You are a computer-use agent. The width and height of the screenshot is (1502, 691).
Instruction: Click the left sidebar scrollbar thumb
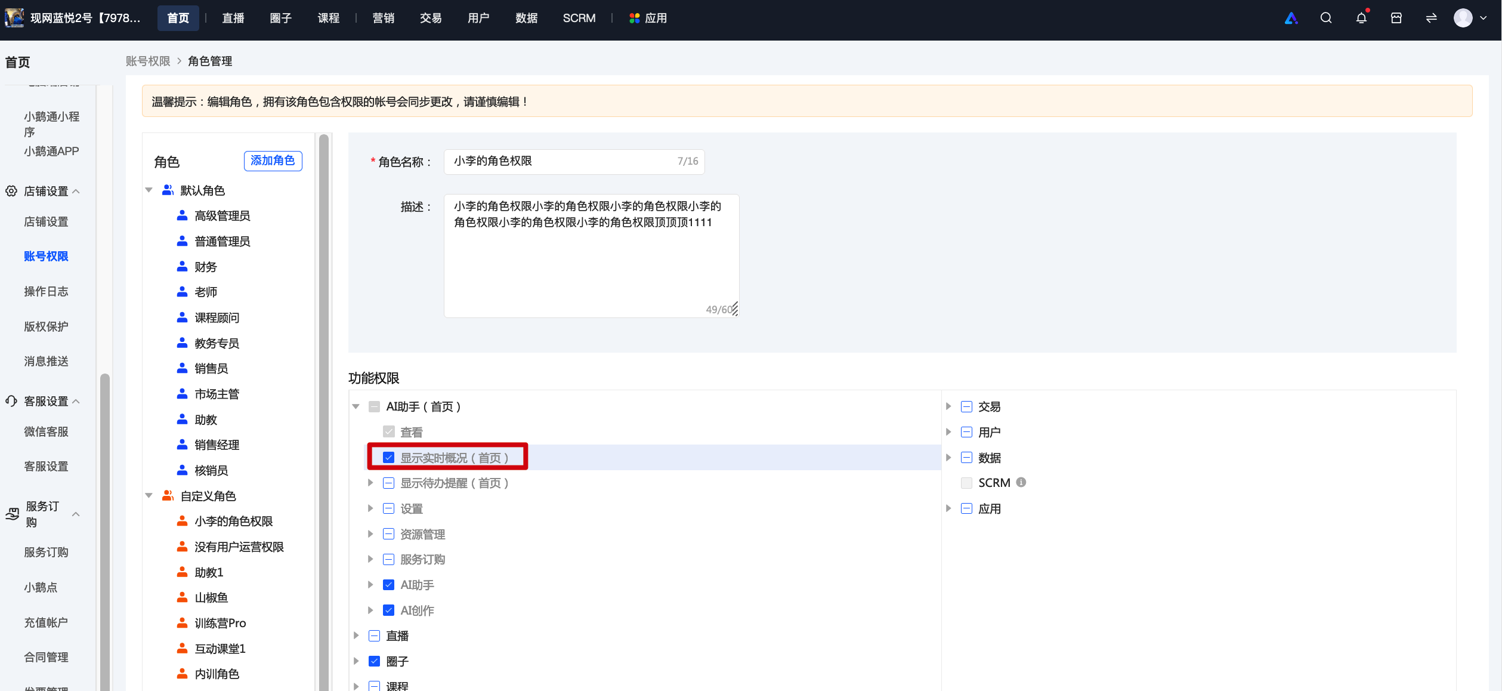point(105,531)
